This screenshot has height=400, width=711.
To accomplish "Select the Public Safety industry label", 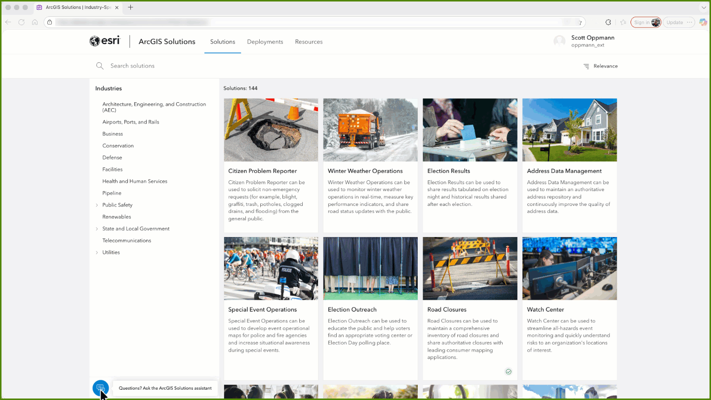I will point(118,205).
